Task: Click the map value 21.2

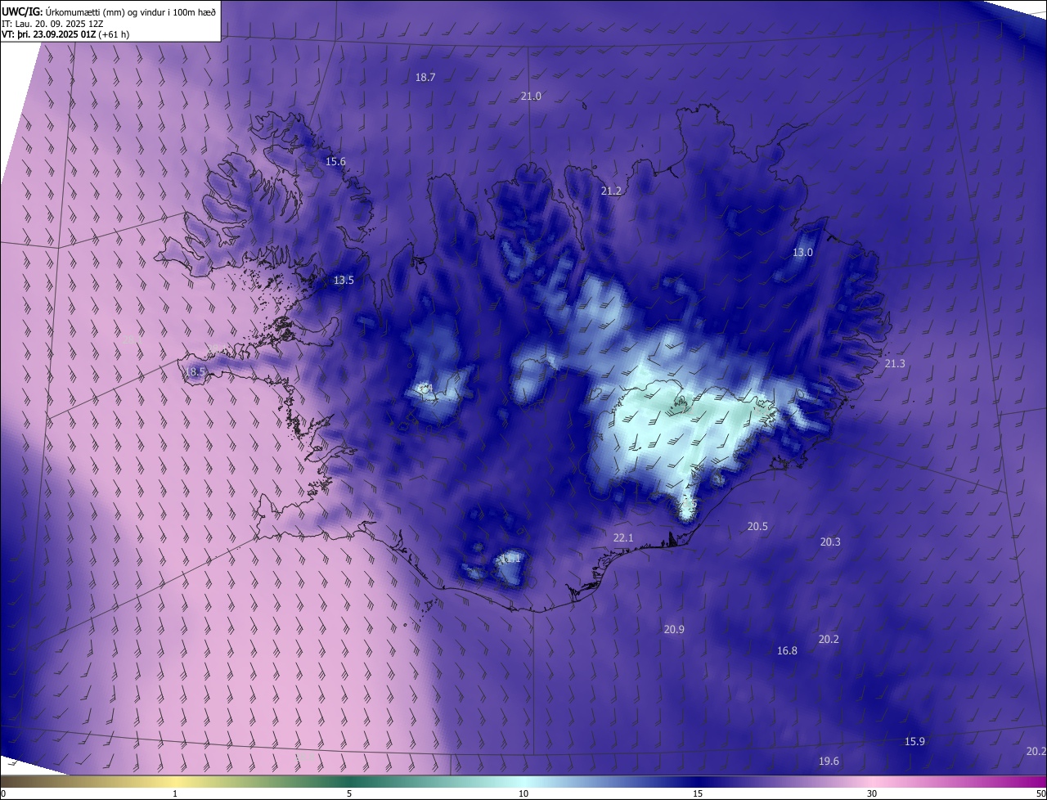Action: tap(611, 191)
